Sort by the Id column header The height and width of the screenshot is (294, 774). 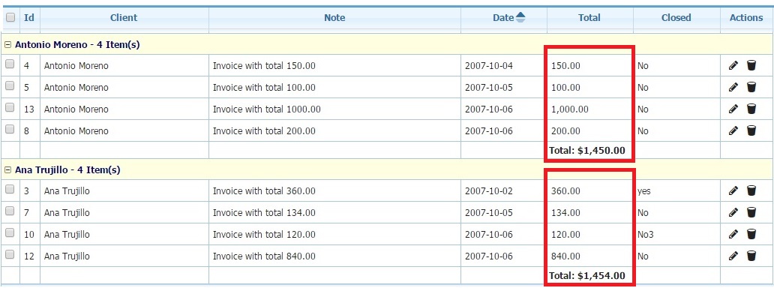29,18
